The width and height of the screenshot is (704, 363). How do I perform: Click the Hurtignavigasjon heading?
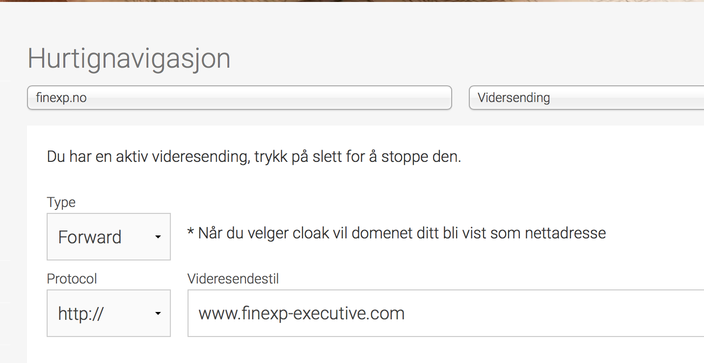click(x=129, y=59)
